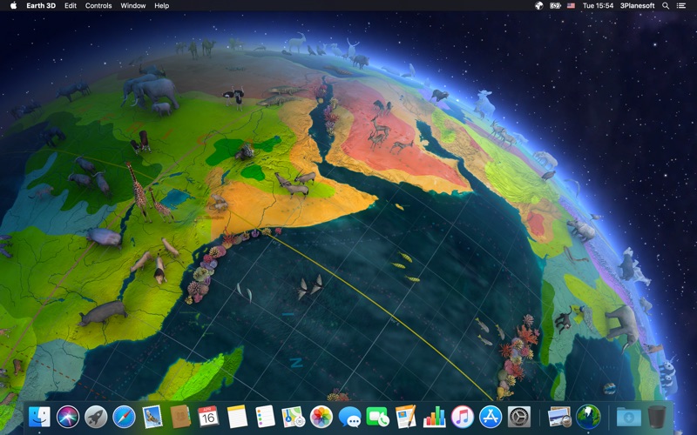Open the Numbers chart icon in the Dock
The width and height of the screenshot is (697, 435).
434,417
